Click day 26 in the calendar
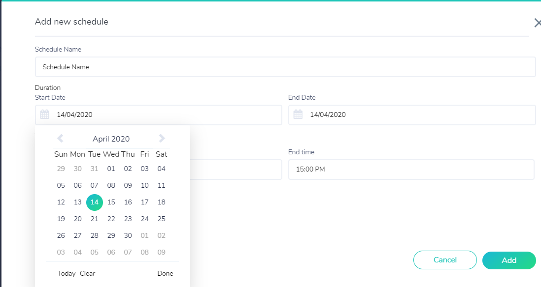541x287 pixels. point(61,235)
